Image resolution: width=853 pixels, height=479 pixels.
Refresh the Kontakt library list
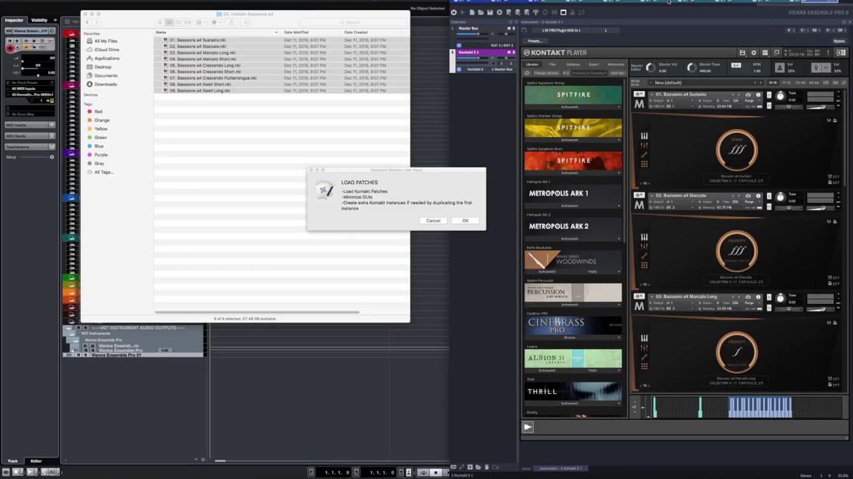527,73
